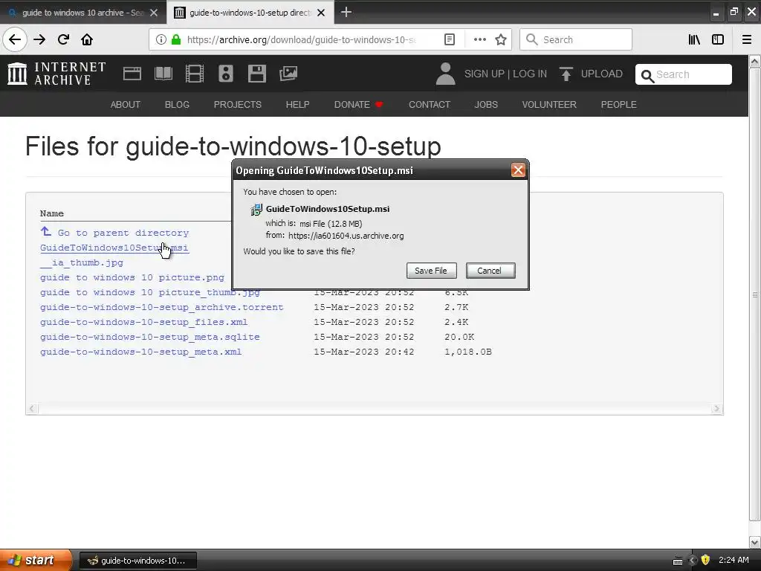Image resolution: width=761 pixels, height=571 pixels.
Task: Open the Texts book icon
Action: coord(163,74)
